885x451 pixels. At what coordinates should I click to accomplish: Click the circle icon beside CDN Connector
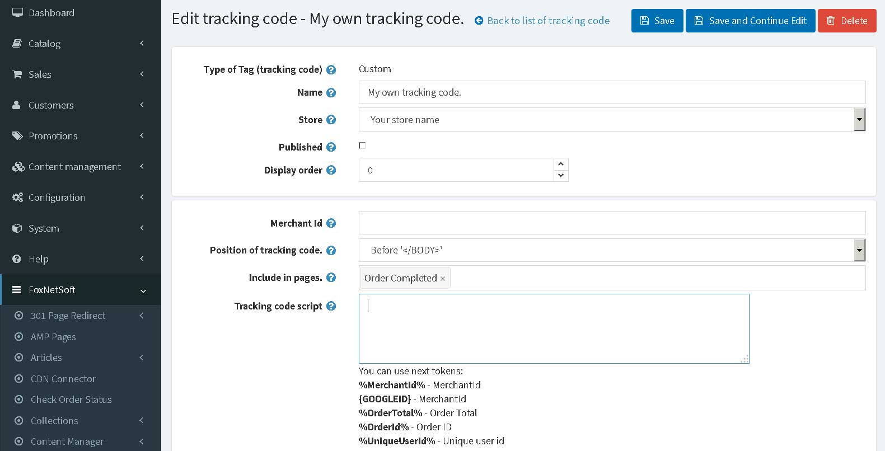point(19,378)
